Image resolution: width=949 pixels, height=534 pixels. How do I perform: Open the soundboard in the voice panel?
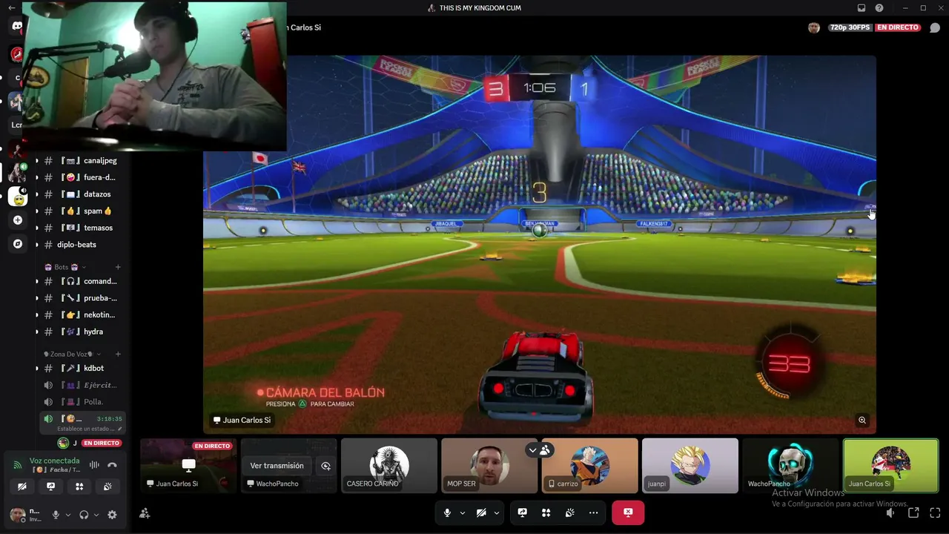pyautogui.click(x=108, y=487)
